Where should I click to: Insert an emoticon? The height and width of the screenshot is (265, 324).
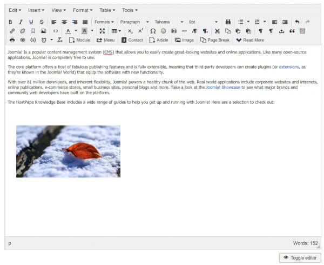coord(164,31)
